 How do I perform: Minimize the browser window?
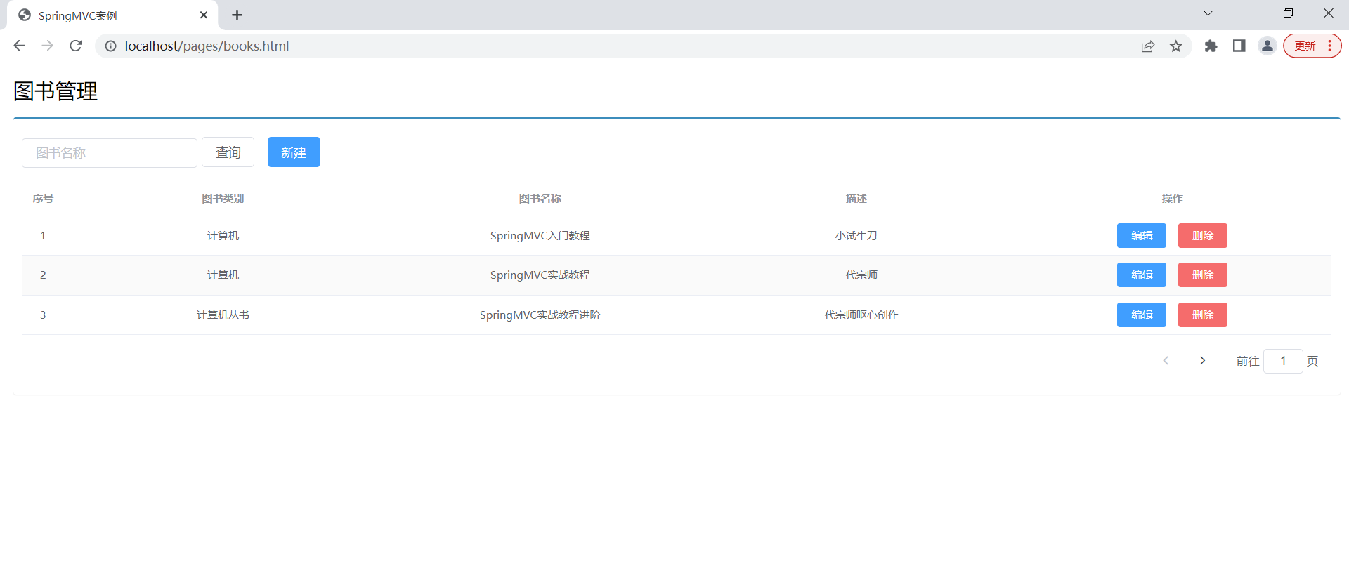[1248, 13]
